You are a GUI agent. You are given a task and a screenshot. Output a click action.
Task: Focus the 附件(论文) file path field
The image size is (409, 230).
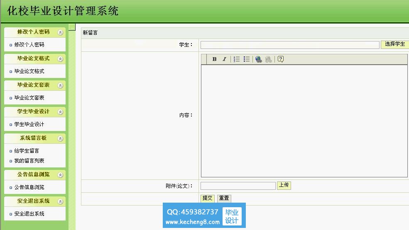[x=238, y=186]
